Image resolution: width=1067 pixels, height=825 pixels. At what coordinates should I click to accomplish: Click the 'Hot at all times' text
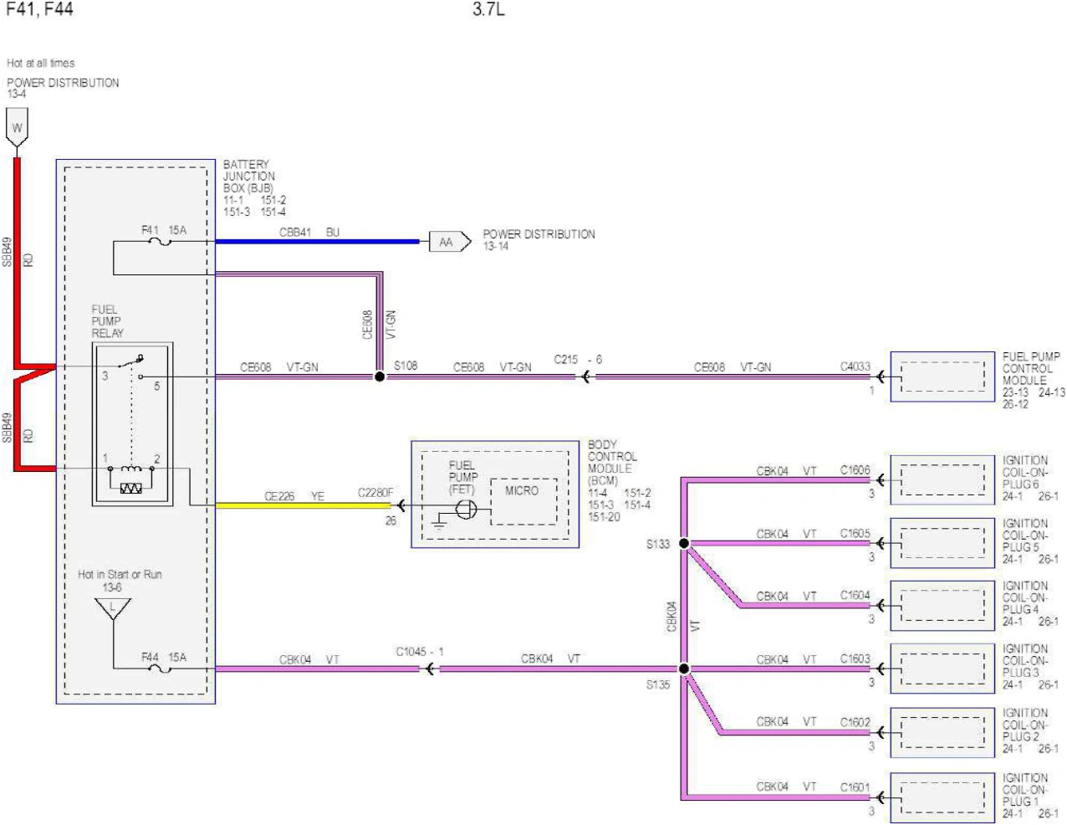(x=41, y=63)
